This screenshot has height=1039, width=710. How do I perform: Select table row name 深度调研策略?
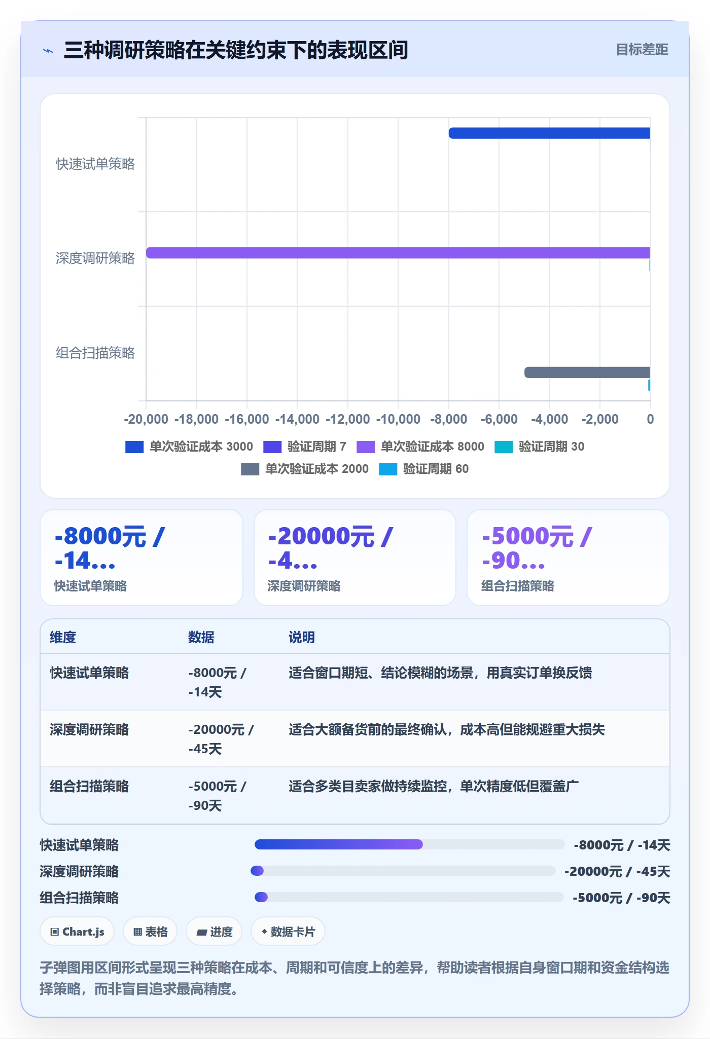click(89, 729)
